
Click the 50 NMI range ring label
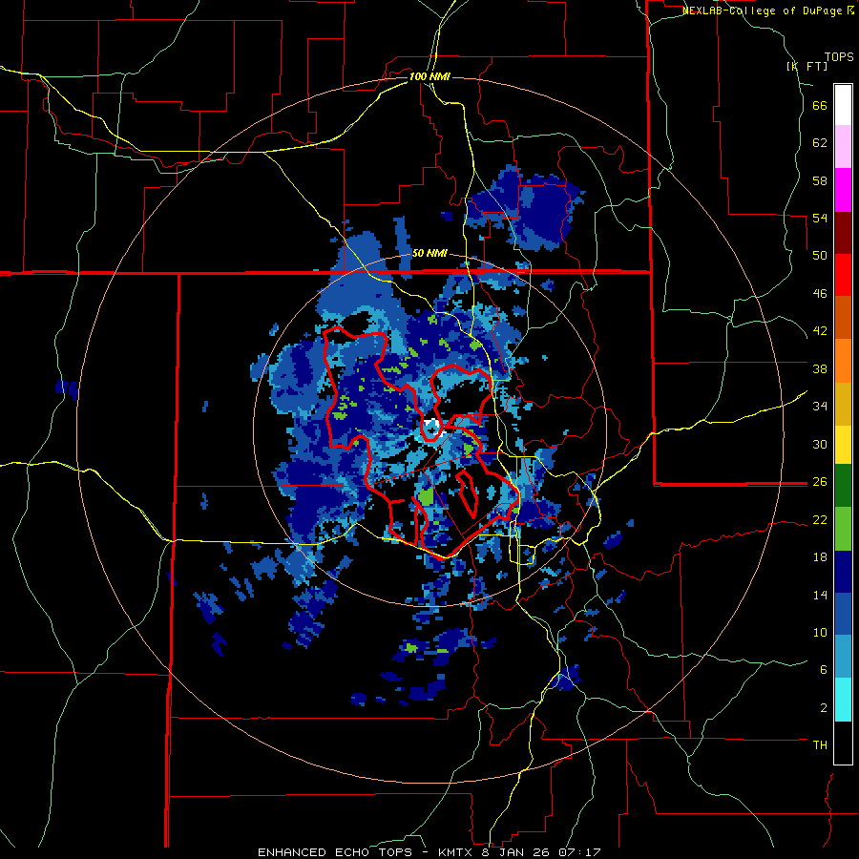[429, 253]
